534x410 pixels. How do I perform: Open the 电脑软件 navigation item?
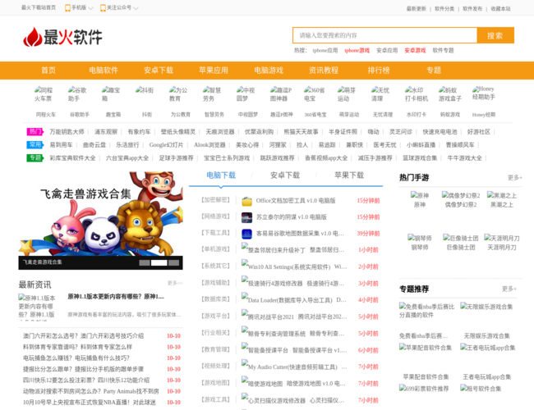(104, 71)
